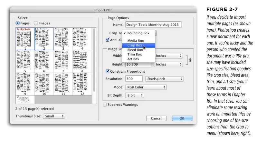Click the thumbnail list vertical scrollbar

click(x=94, y=60)
